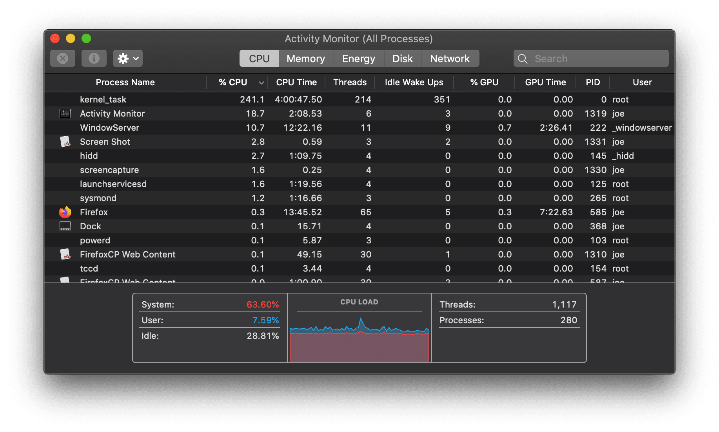This screenshot has width=719, height=432.
Task: Focus the Search input field
Action: click(x=591, y=59)
